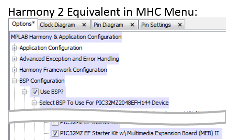The width and height of the screenshot is (226, 140).
Task: Expand Harmony Framework Configuration node
Action: (14, 70)
